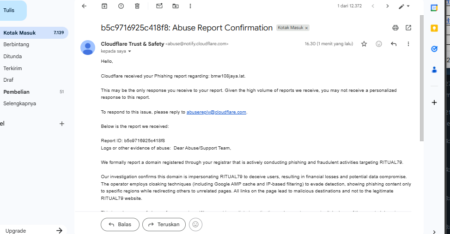Open the Berbintang folder
The image size is (450, 234).
pyautogui.click(x=16, y=45)
